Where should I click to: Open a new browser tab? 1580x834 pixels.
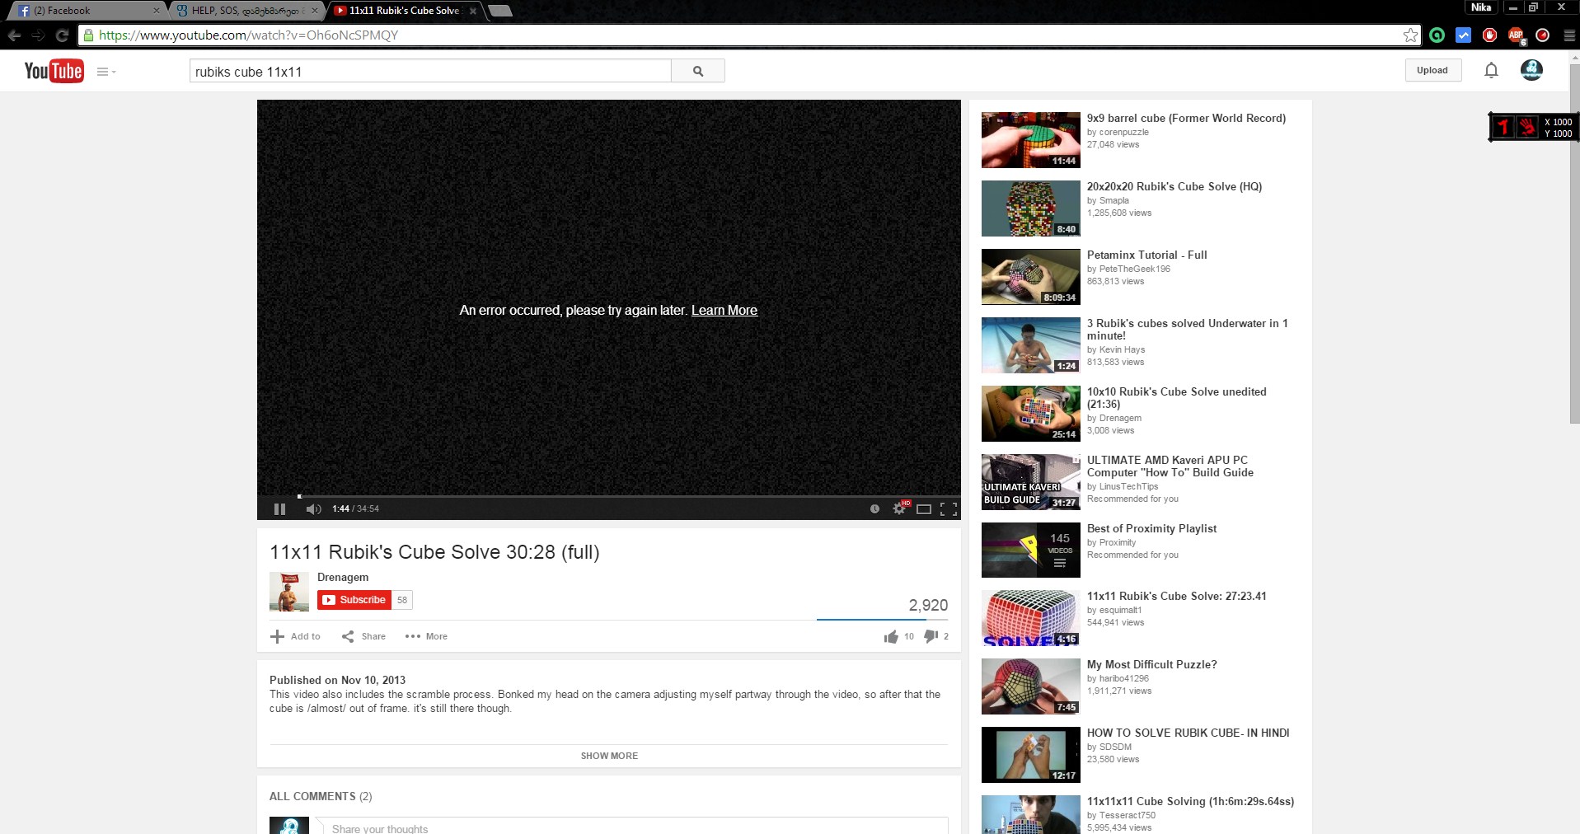click(x=500, y=11)
